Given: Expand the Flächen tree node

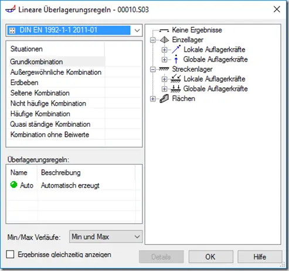Looking at the screenshot, I should [x=152, y=99].
